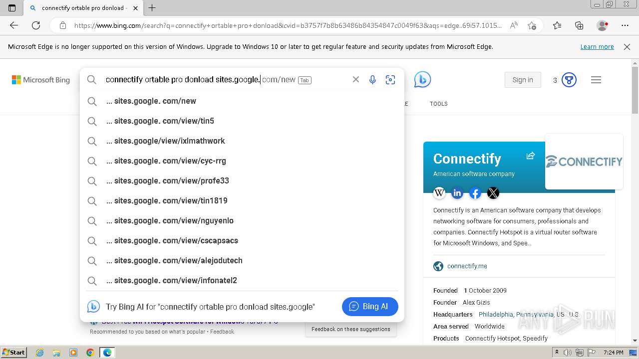Open Connectify Facebook icon

tap(475, 193)
